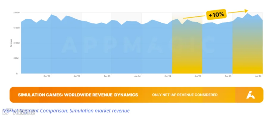
Task: Click the Revenue axis title
Action: pyautogui.click(x=11, y=43)
